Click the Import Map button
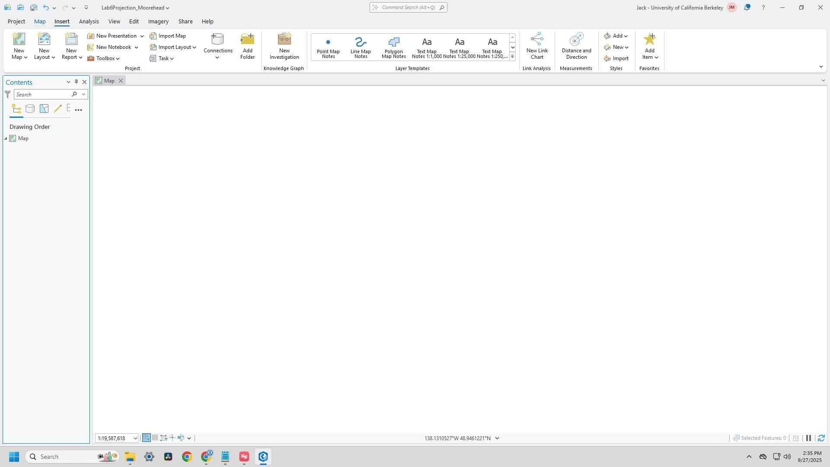Screen dimensions: 830x467 click(168, 36)
